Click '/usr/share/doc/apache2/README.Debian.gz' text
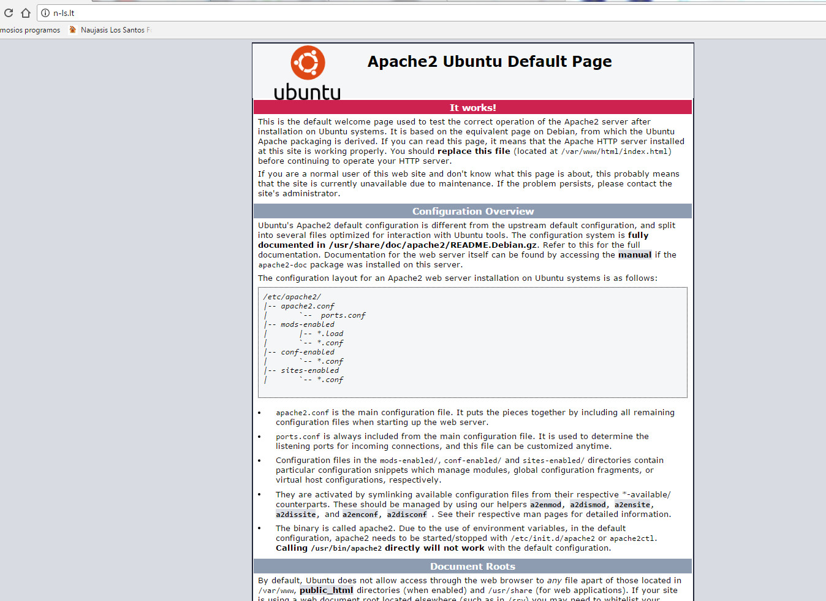This screenshot has width=826, height=601. (x=433, y=245)
